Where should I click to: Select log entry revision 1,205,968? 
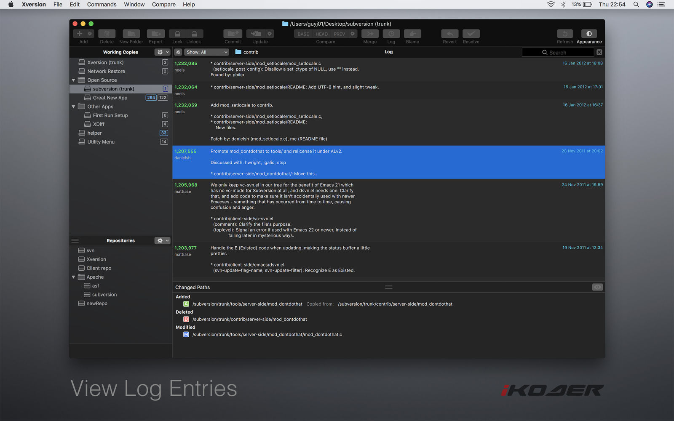point(388,210)
